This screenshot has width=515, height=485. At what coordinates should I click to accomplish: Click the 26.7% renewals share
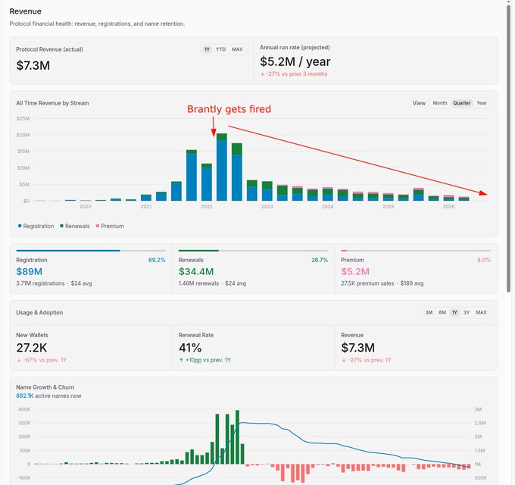(x=320, y=260)
